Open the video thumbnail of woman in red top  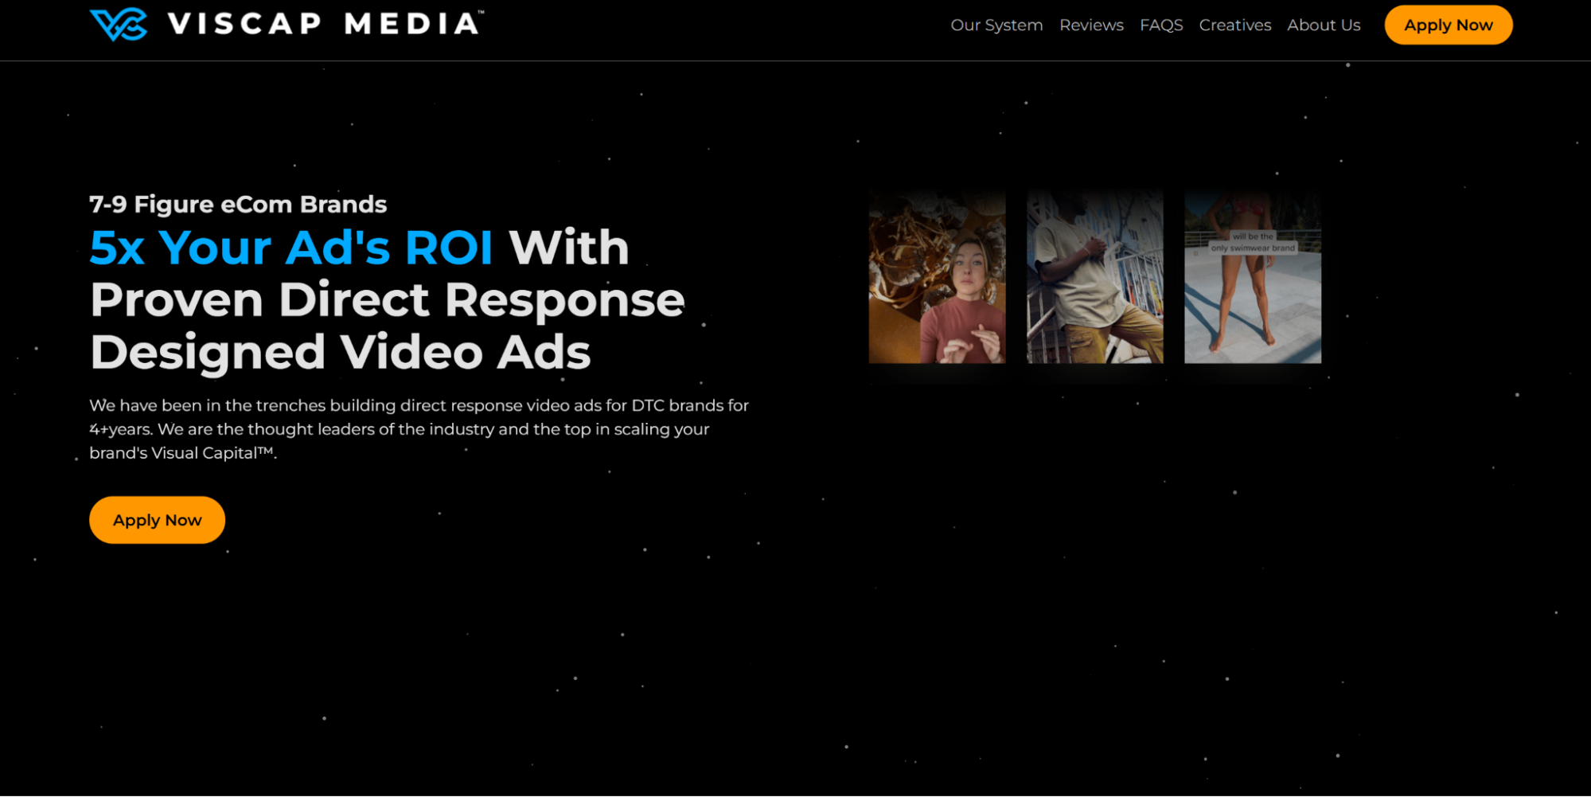coord(937,276)
